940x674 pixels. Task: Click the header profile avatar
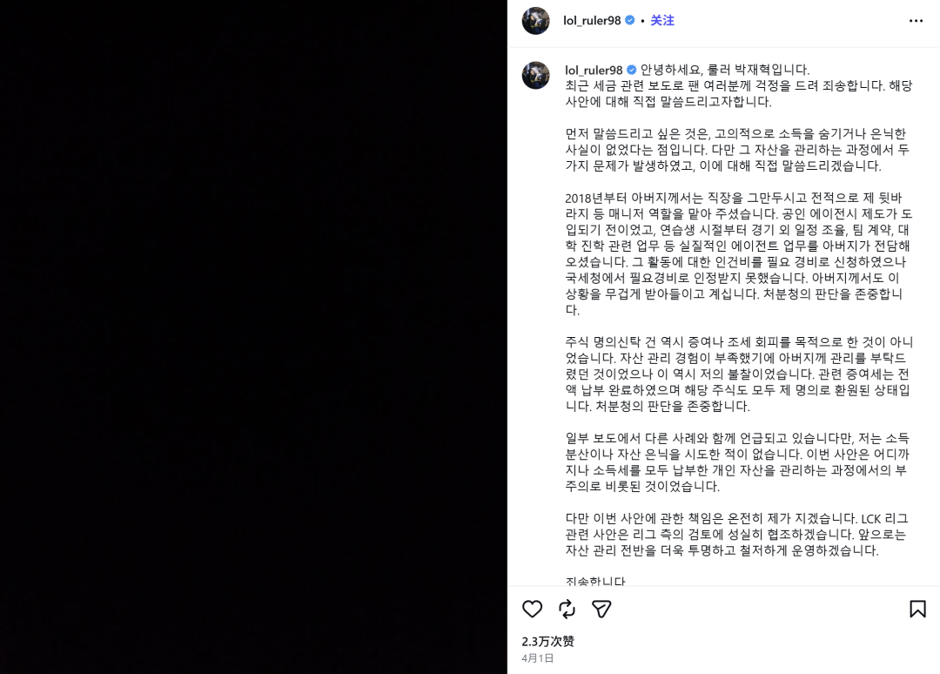536,21
